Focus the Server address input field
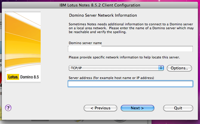200x124 pixels. pos(130,84)
